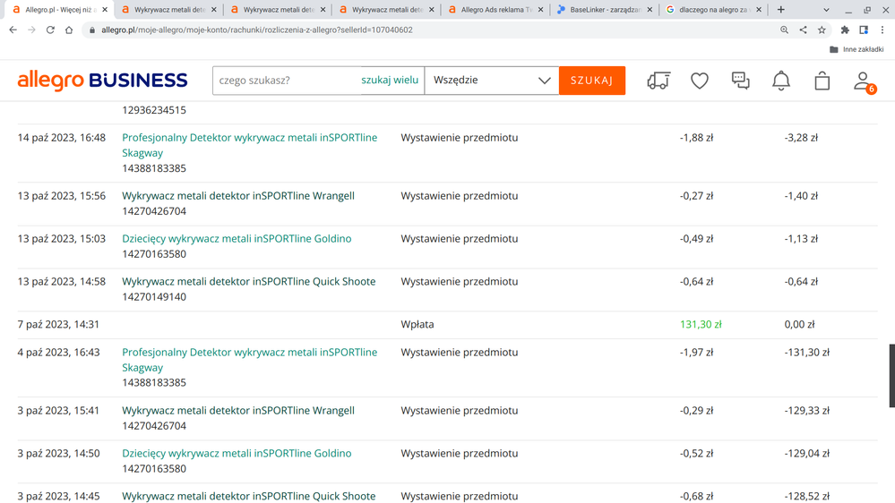View site information lock icon
This screenshot has width=895, height=503.
(92, 30)
